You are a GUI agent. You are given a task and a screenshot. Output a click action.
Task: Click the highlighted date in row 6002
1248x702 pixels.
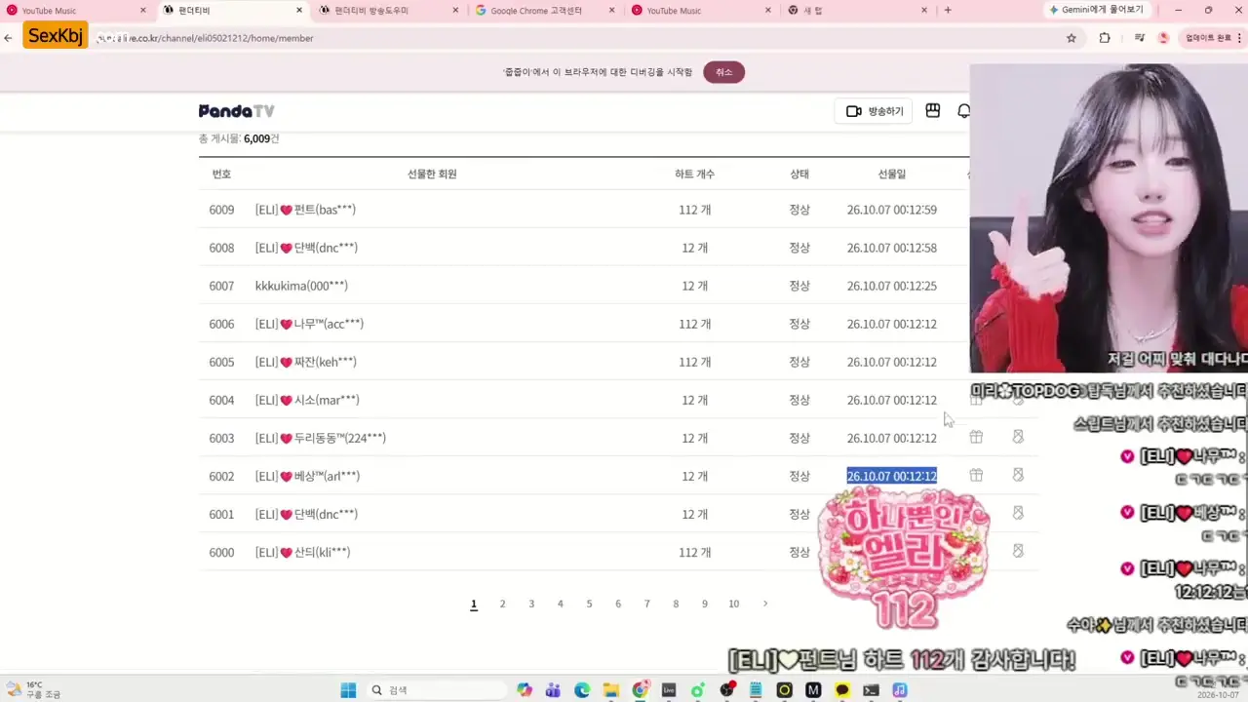(x=891, y=476)
